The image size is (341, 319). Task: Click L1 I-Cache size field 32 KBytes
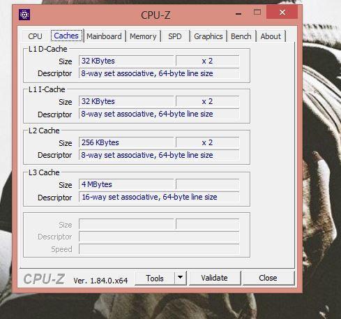click(x=126, y=101)
